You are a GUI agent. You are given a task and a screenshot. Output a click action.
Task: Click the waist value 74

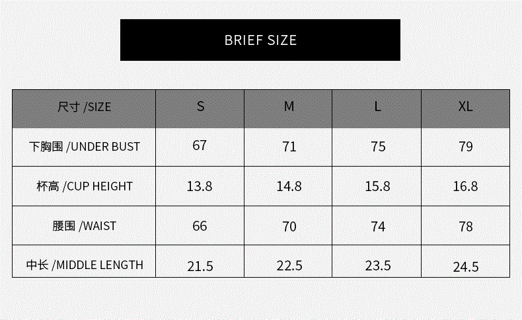click(x=378, y=226)
